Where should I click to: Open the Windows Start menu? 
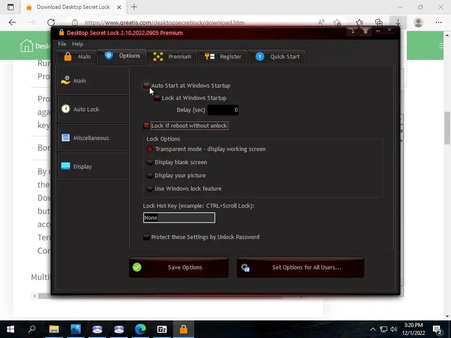click(11, 329)
